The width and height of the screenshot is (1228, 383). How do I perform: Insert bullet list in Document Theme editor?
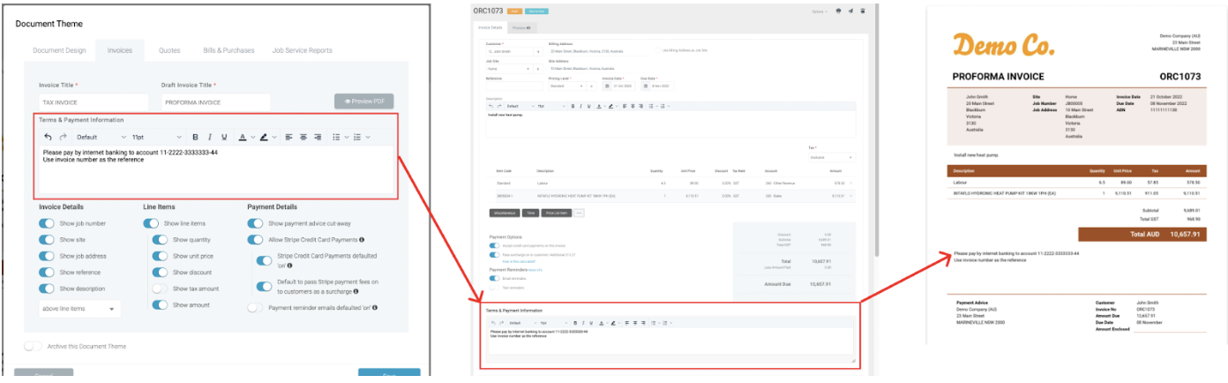[x=336, y=137]
